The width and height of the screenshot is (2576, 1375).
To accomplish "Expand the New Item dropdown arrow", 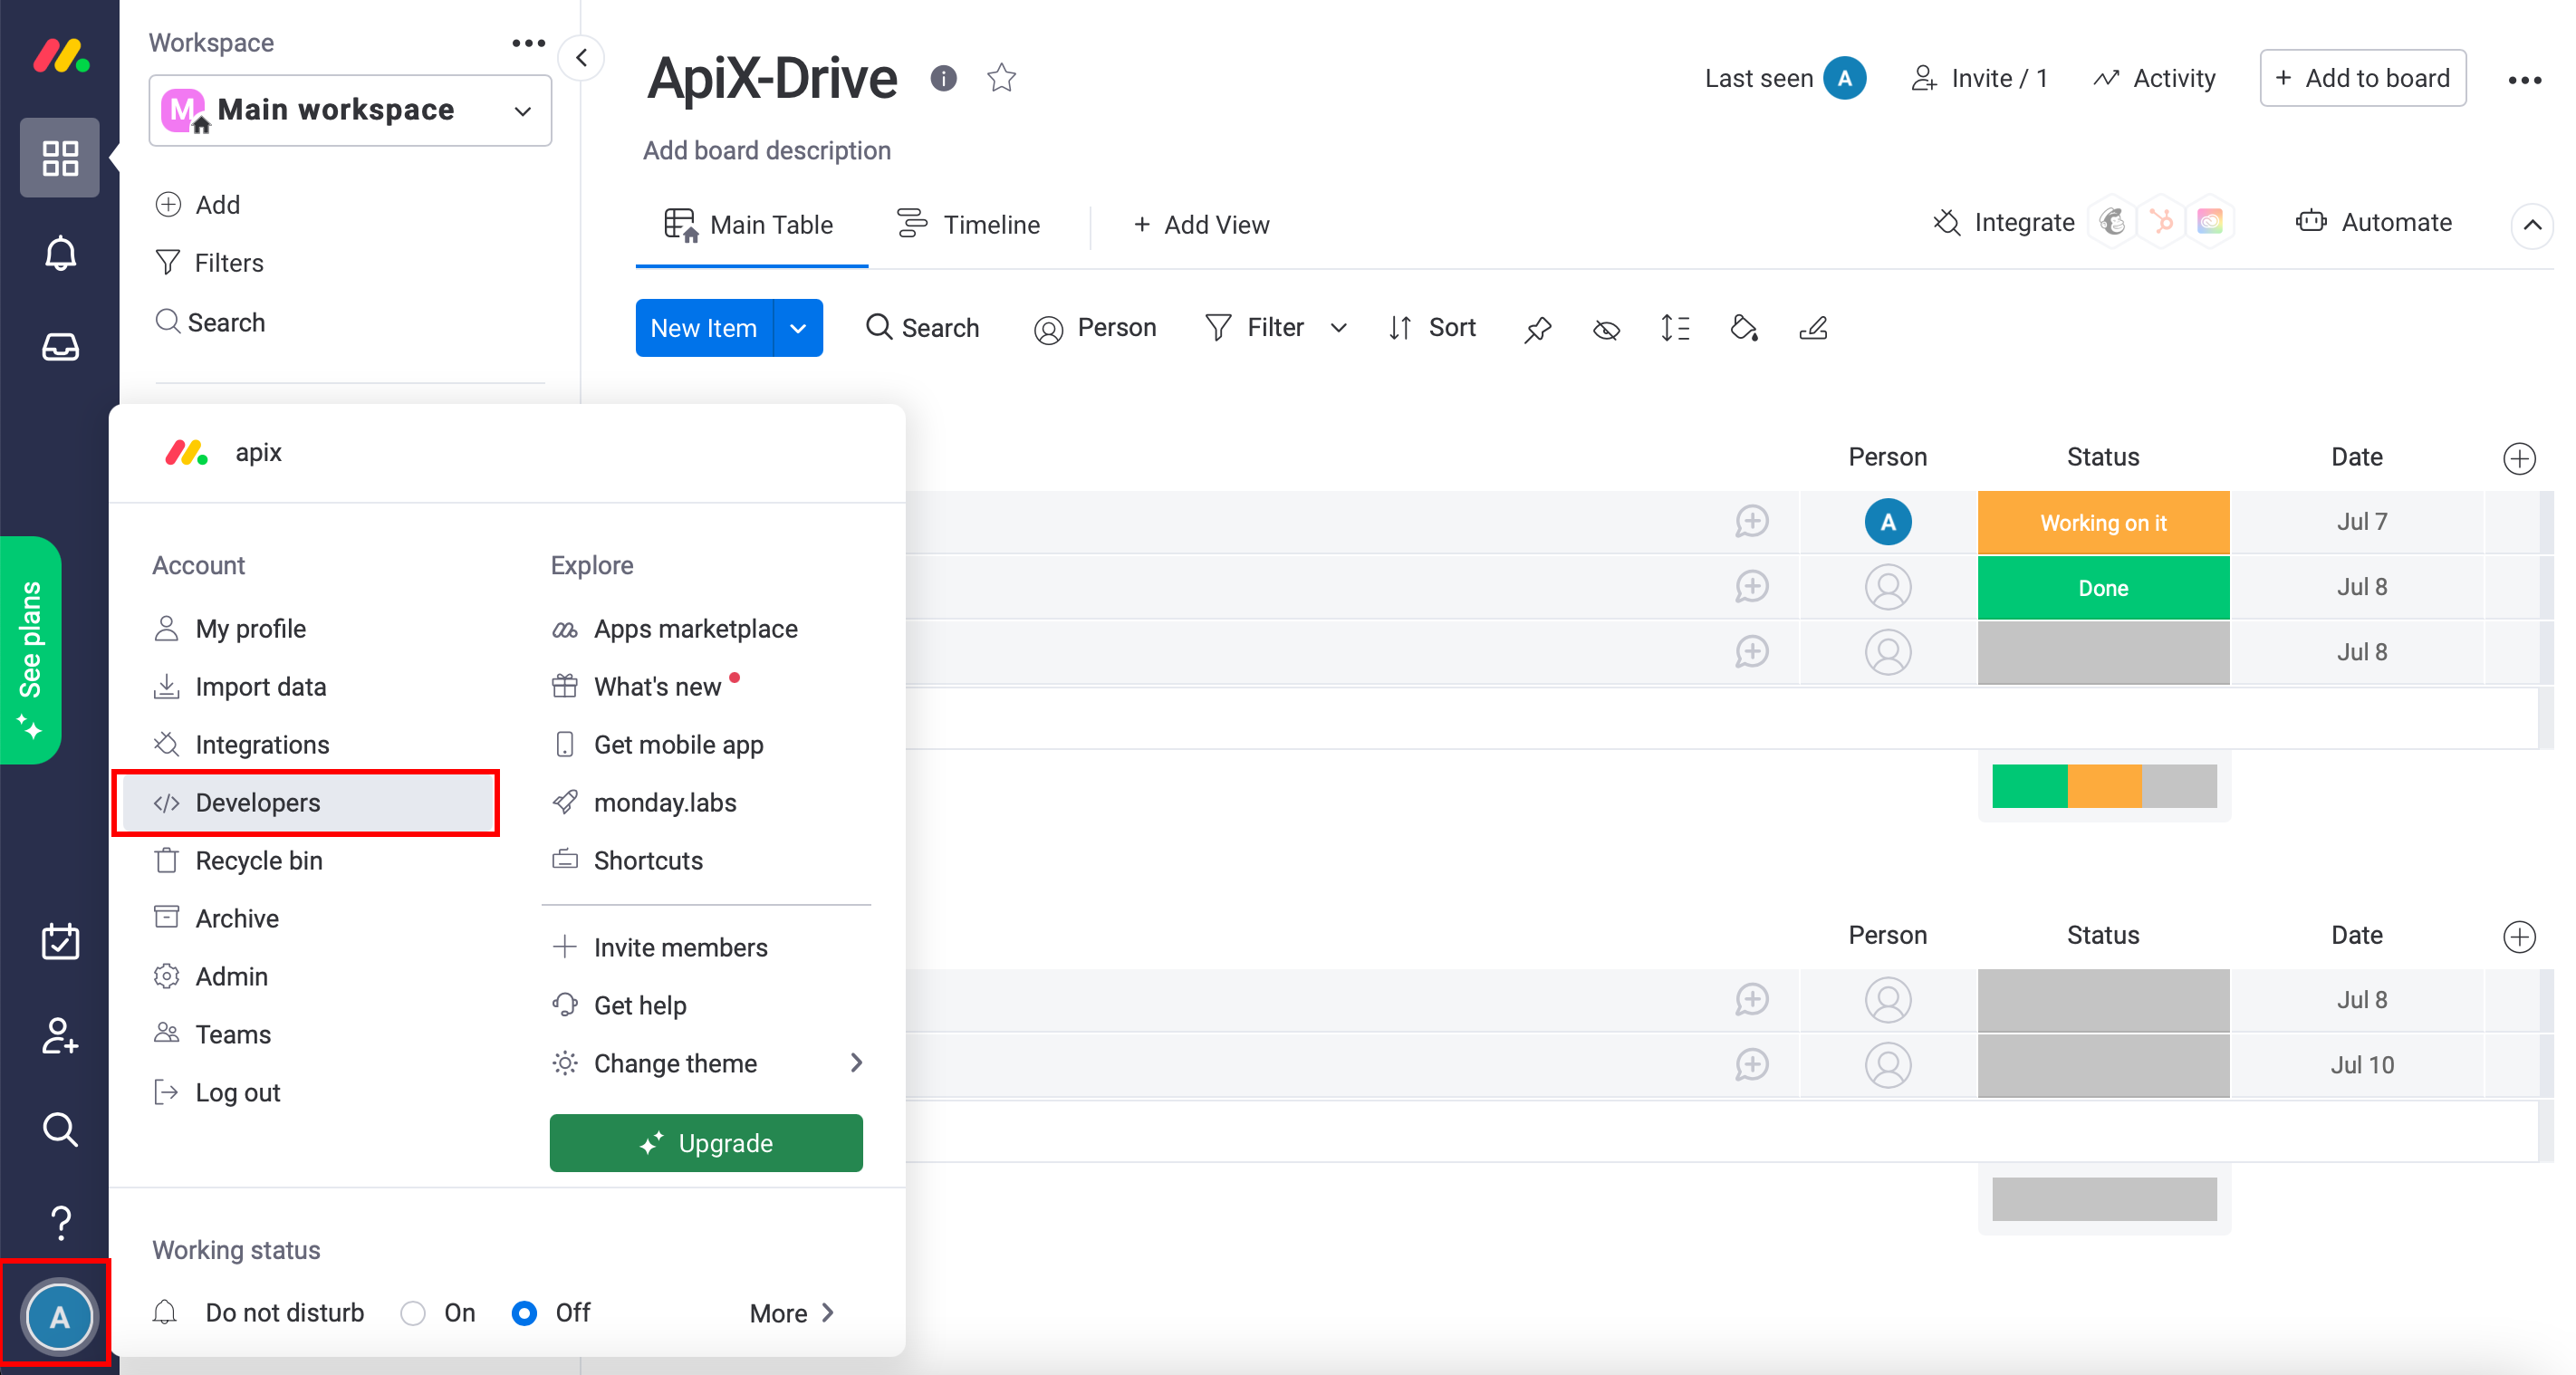I will coord(799,327).
